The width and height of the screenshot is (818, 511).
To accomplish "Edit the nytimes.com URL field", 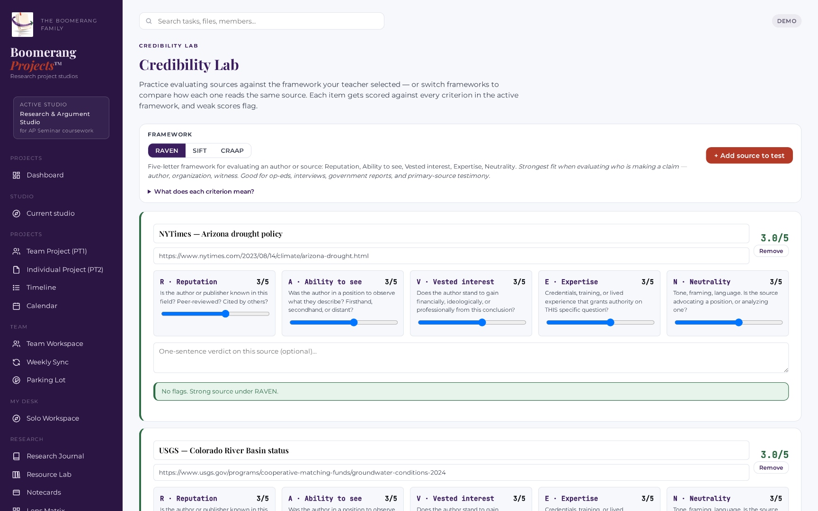I will (451, 256).
